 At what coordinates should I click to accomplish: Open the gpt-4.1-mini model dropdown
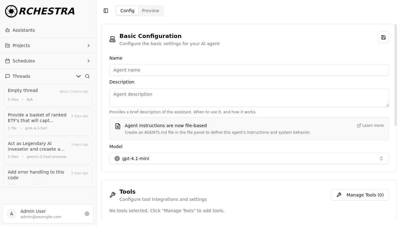coord(249,159)
